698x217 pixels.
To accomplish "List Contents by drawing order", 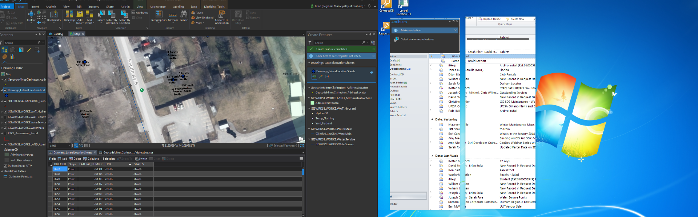I will (5, 50).
